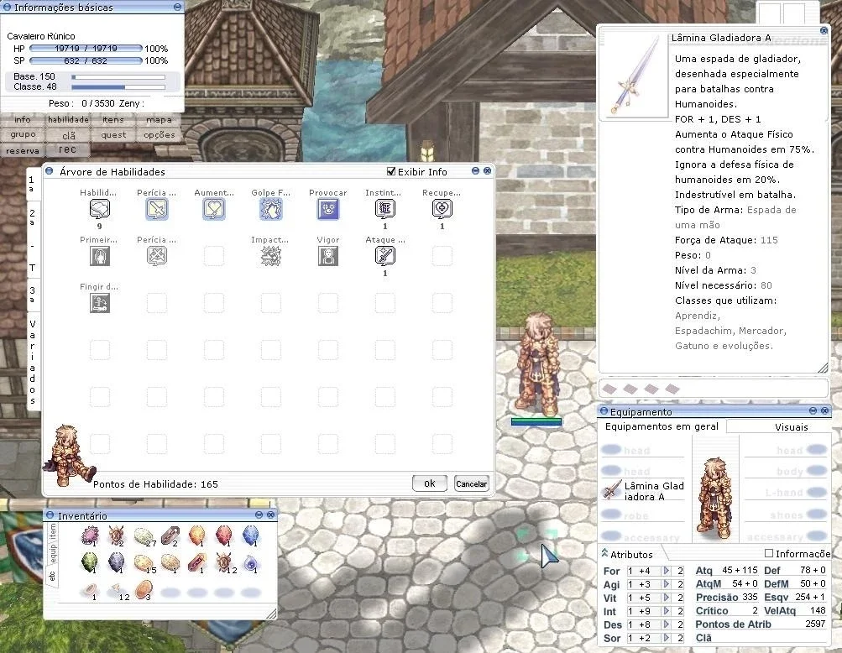Click the HP bar in basic info
This screenshot has height=653, width=842.
click(86, 49)
